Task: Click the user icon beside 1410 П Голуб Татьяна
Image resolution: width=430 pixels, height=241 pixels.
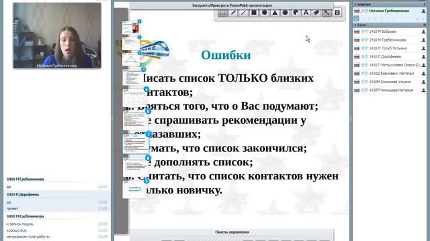Action: [x=423, y=48]
